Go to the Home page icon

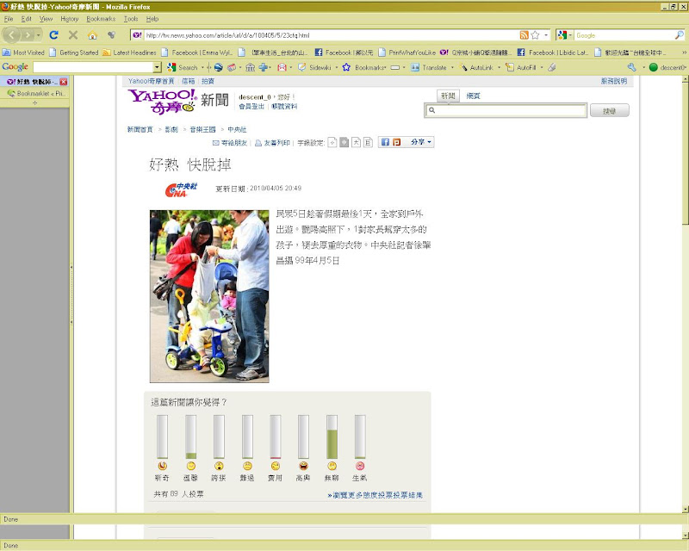click(92, 35)
